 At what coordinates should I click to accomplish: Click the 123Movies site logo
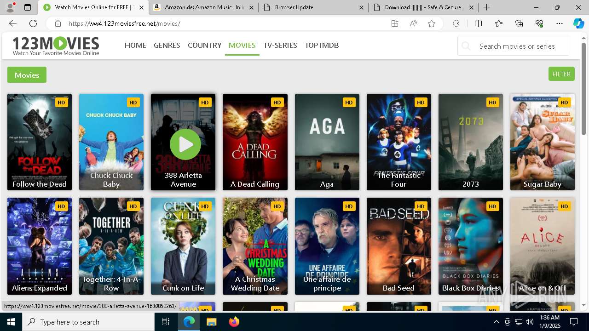click(56, 46)
